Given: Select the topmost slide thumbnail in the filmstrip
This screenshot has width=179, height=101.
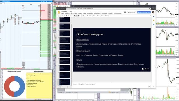Looking at the screenshot, I should pos(65,20).
